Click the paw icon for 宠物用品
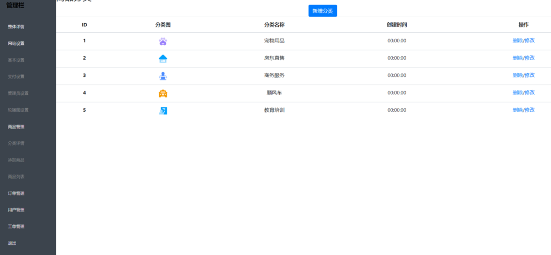 [x=163, y=41]
